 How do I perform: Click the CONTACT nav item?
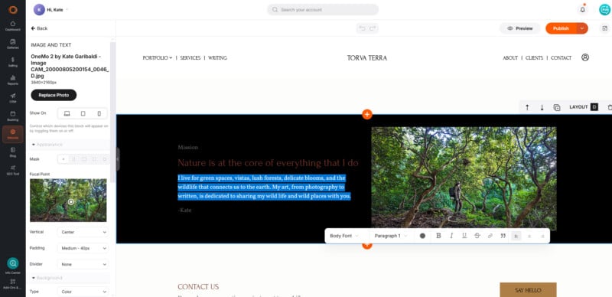point(561,58)
